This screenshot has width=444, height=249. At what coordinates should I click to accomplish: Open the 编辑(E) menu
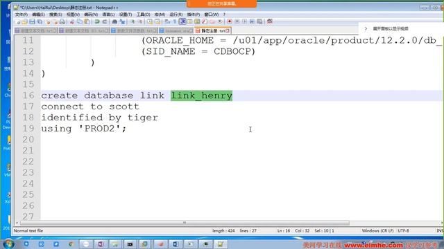(39, 15)
